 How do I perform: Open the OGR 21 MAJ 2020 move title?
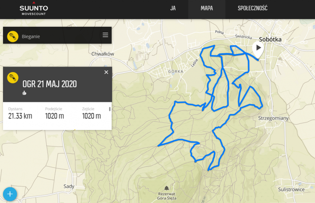[x=50, y=84]
